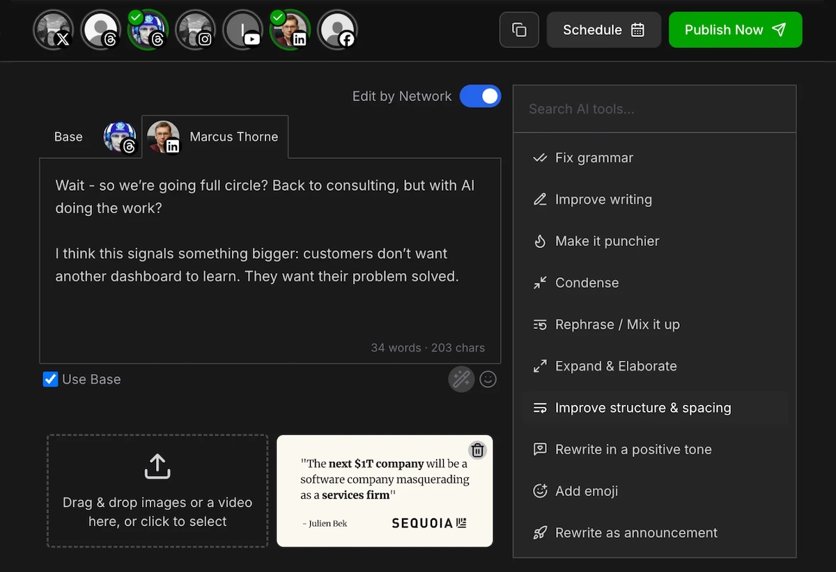Open the AI magic wand tool
The height and width of the screenshot is (572, 836).
(461, 379)
